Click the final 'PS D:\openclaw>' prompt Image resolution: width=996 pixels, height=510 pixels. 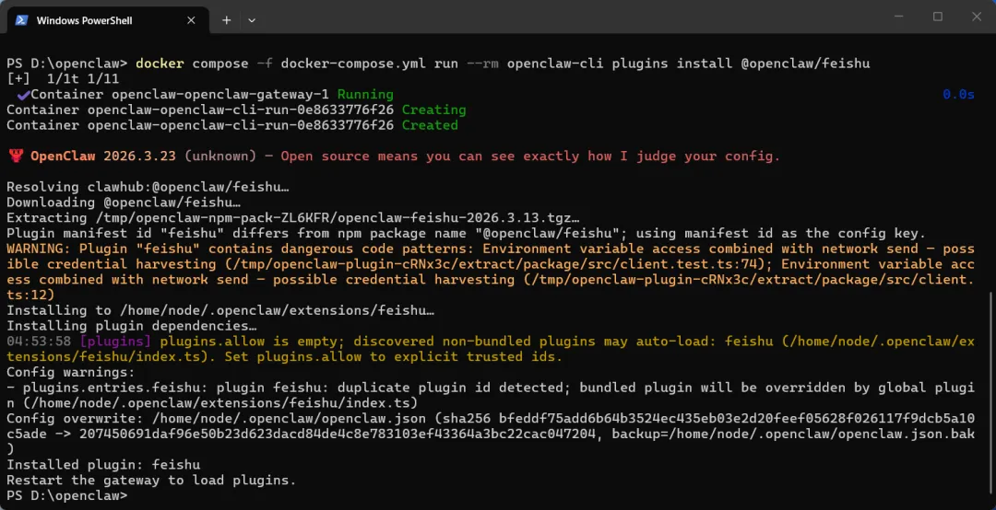pos(66,495)
